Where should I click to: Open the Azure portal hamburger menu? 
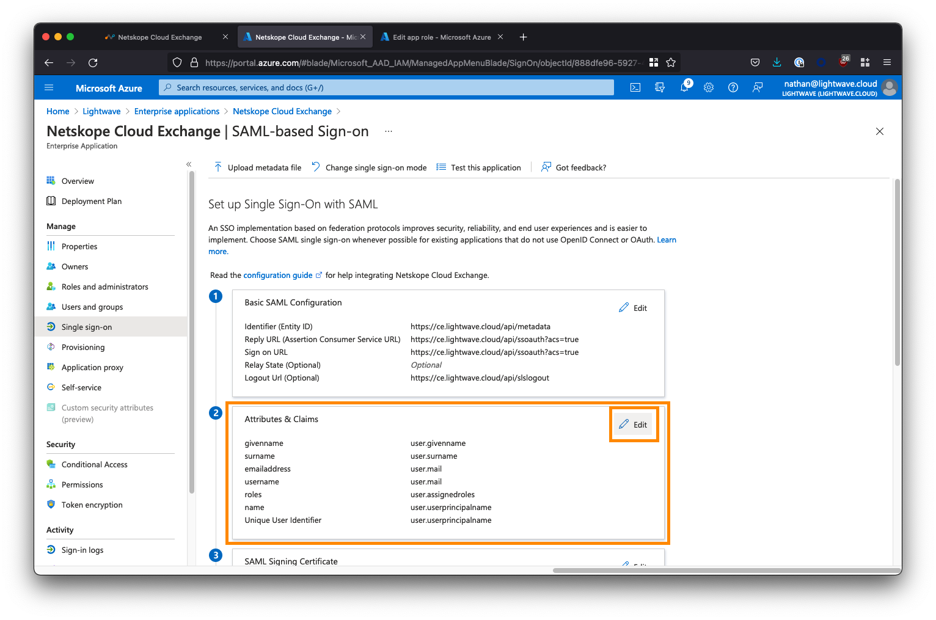point(49,87)
